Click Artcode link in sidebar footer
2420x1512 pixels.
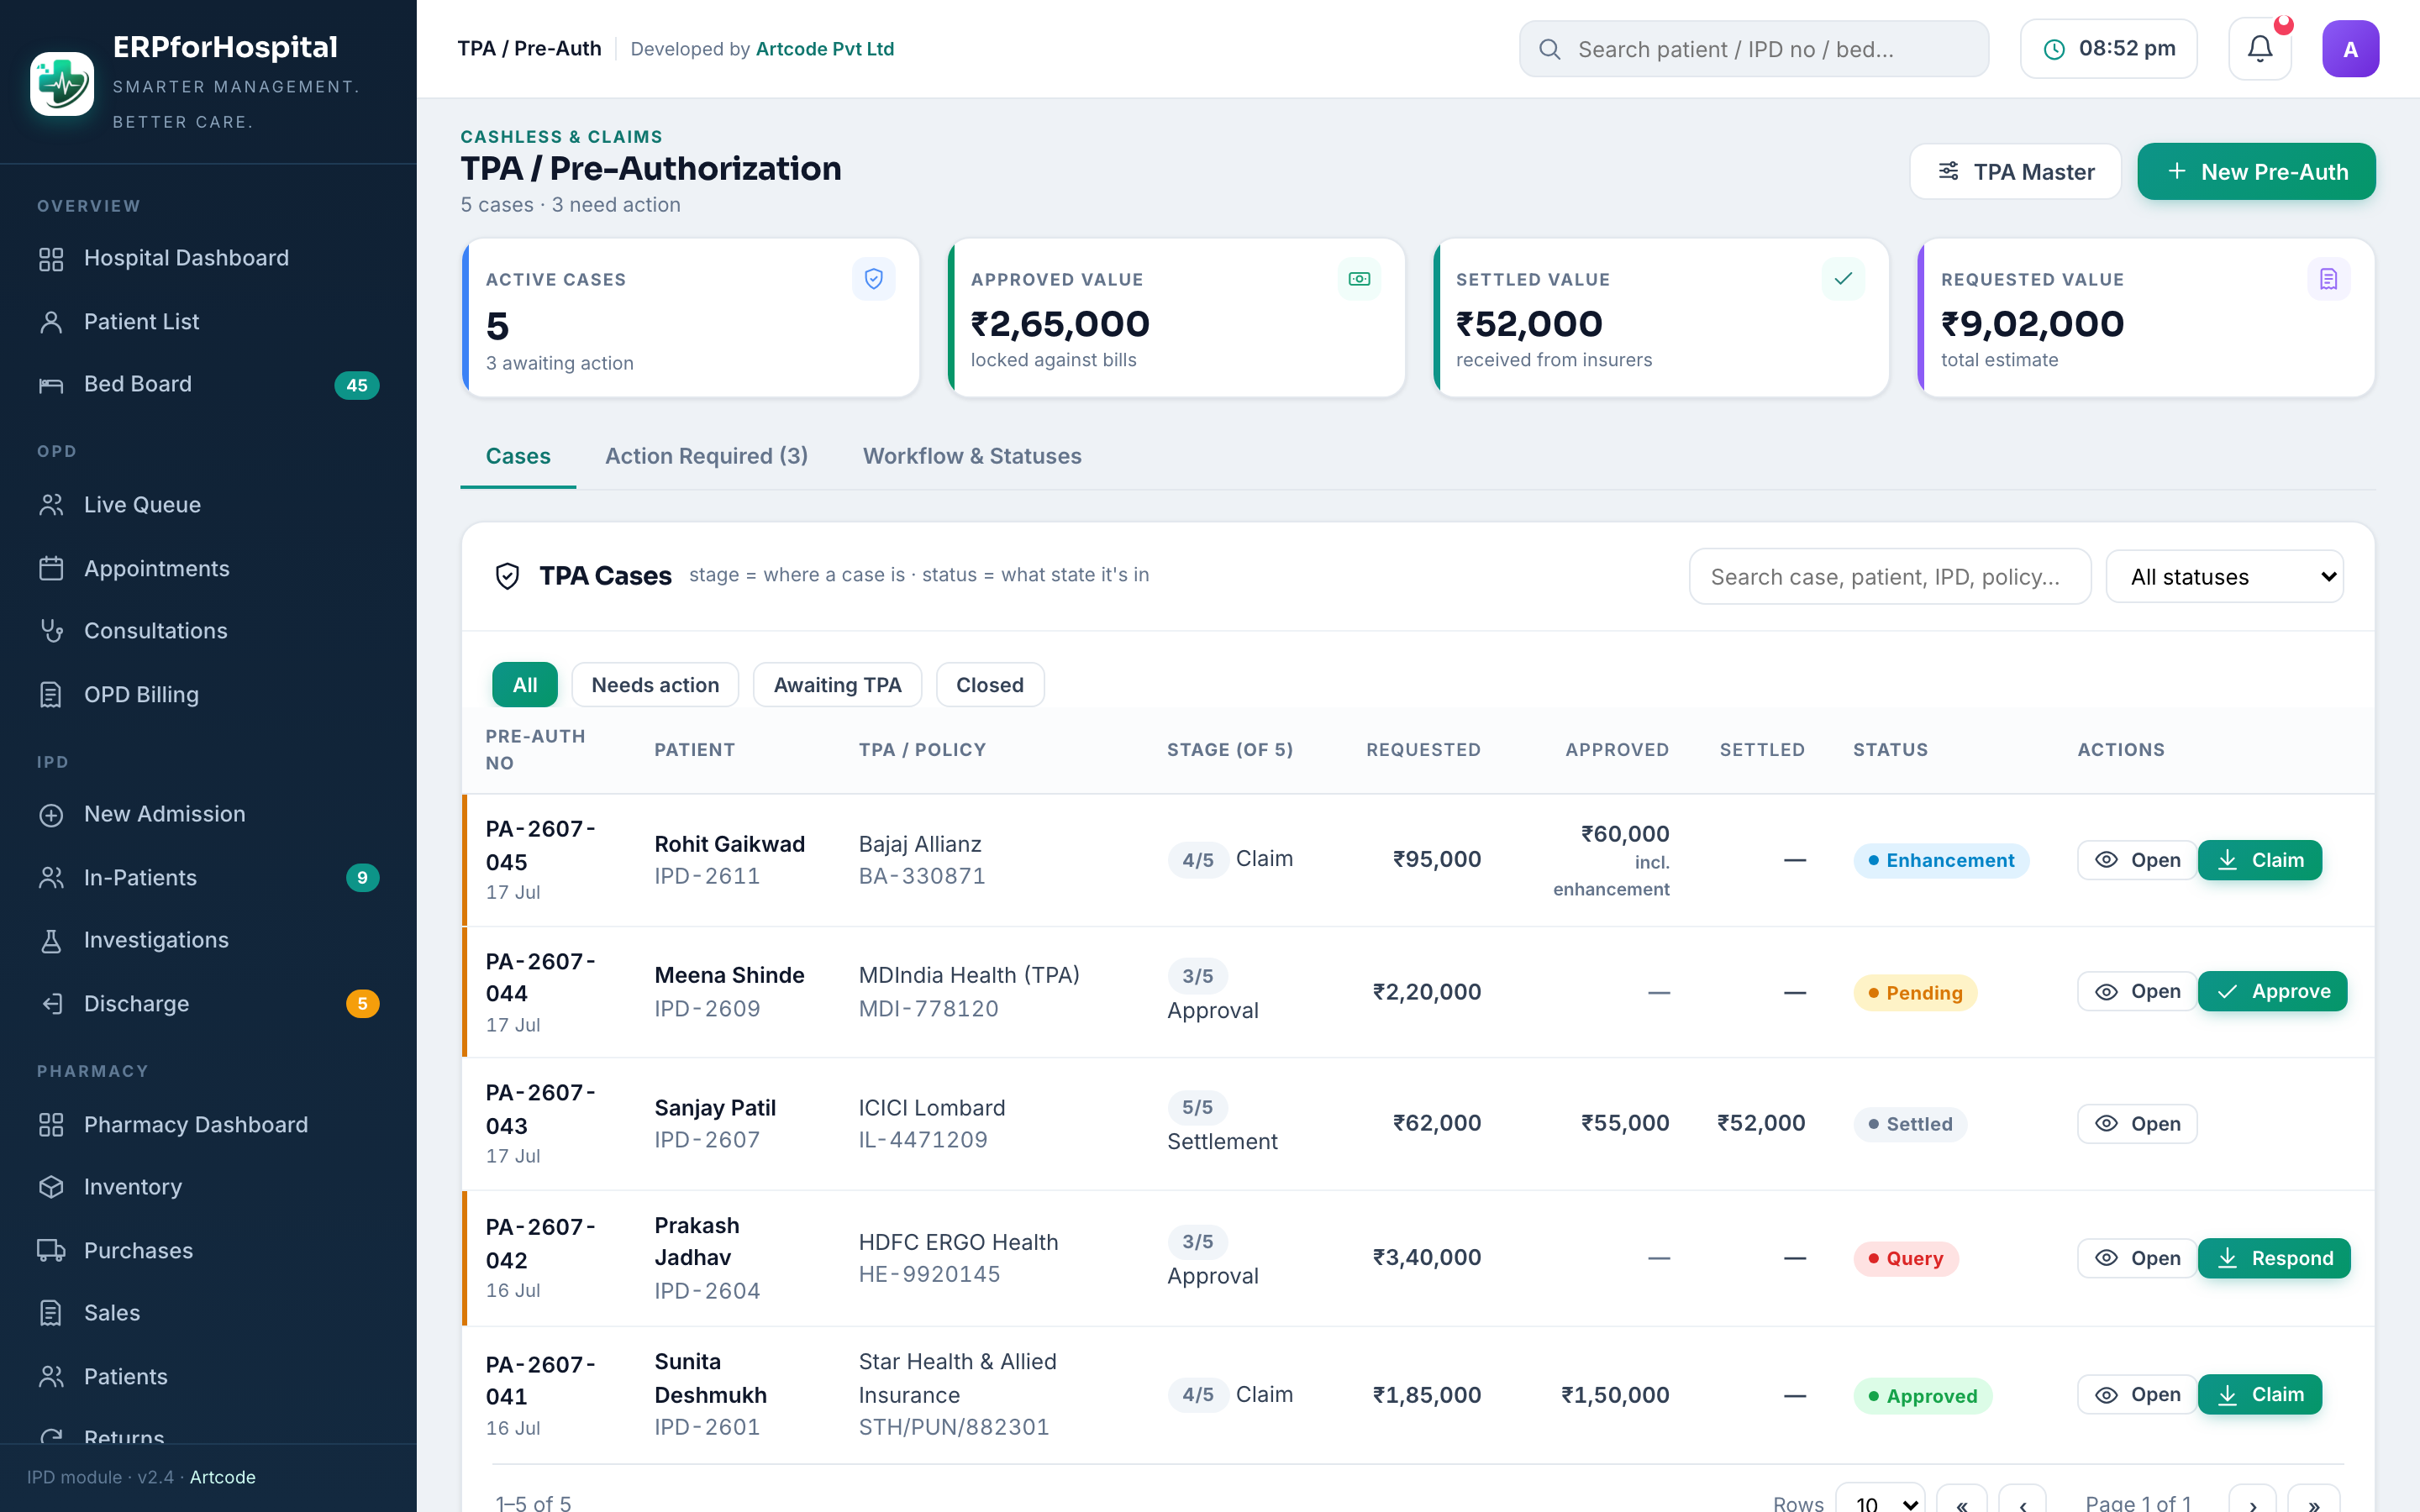click(x=222, y=1477)
